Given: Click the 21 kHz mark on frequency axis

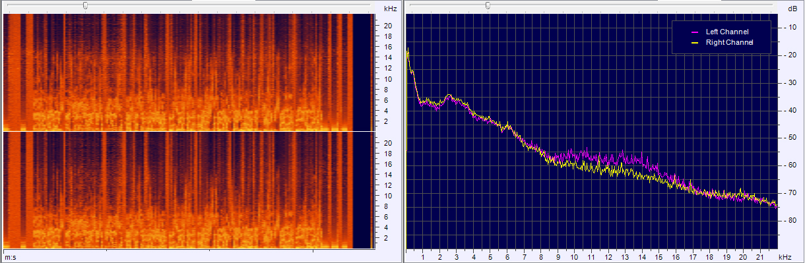Looking at the screenshot, I should [759, 256].
